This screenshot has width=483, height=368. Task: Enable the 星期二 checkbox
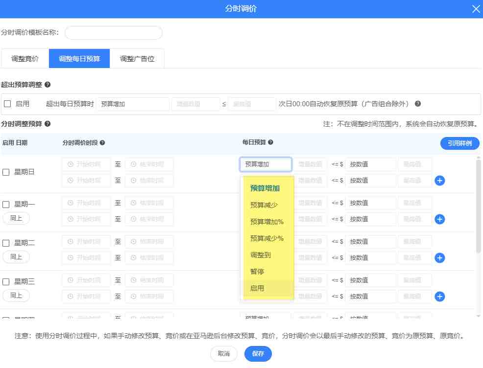point(6,243)
